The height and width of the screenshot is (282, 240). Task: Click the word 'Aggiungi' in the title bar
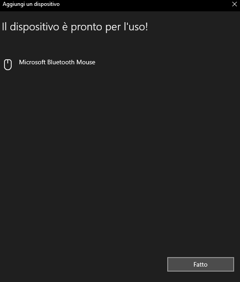[14, 5]
